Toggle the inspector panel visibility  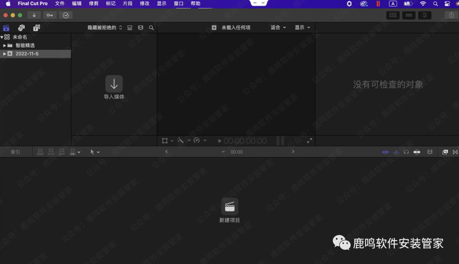pos(425,15)
